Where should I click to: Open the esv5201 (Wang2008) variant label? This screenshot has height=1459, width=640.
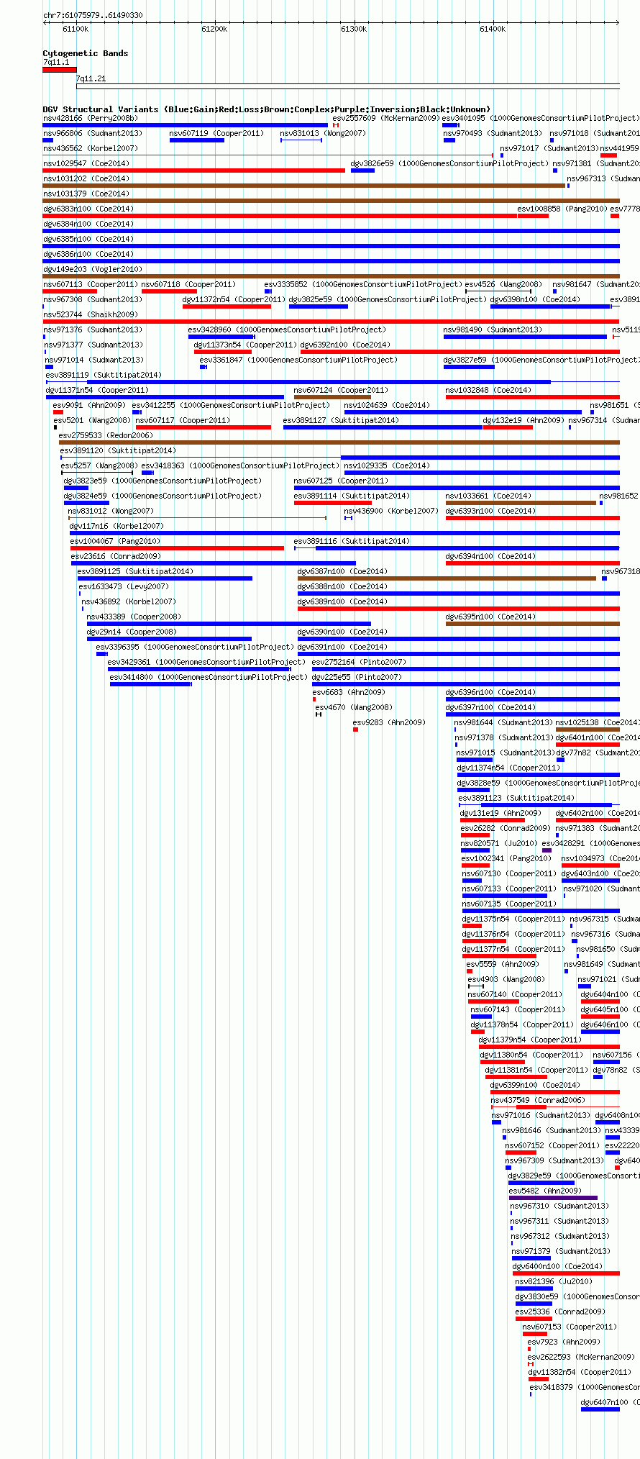point(92,420)
